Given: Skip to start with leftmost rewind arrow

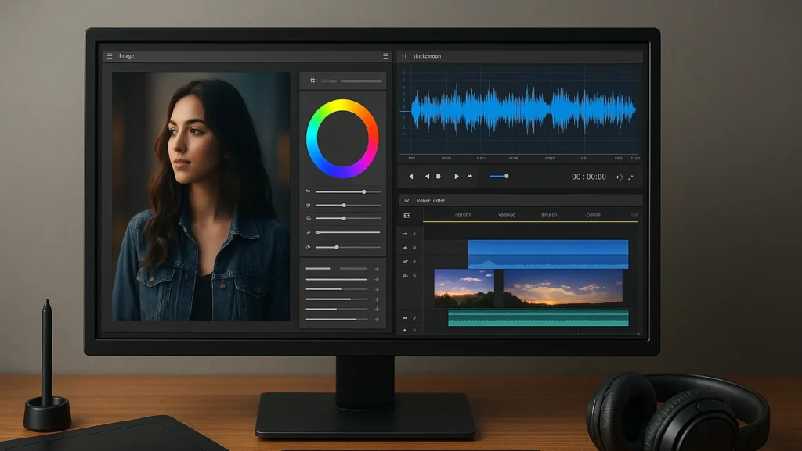Looking at the screenshot, I should [411, 177].
